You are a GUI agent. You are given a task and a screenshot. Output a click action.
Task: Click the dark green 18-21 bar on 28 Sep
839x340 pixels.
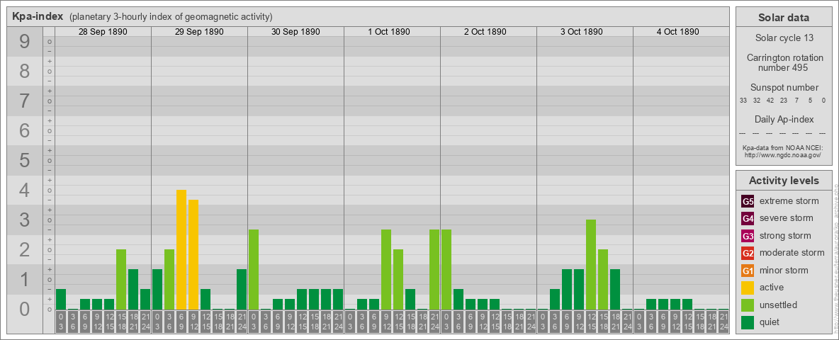tap(133, 289)
